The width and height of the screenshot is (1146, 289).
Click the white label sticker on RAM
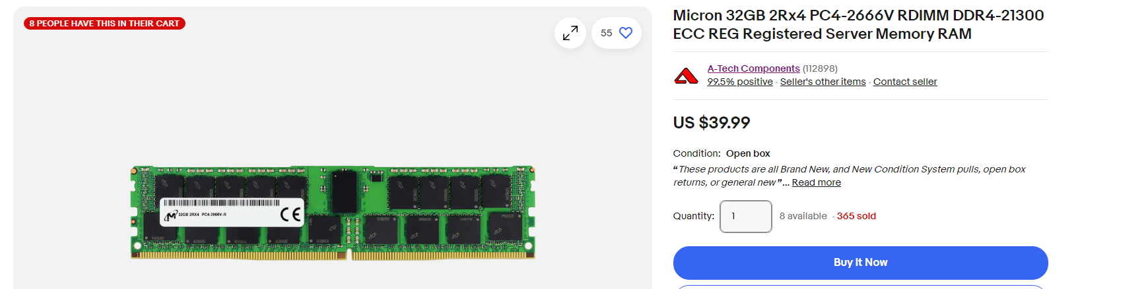[231, 213]
